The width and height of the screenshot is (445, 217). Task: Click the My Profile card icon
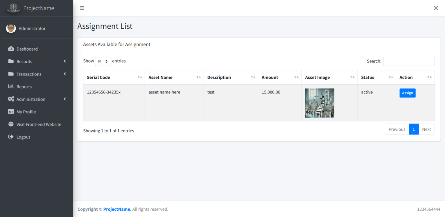click(x=11, y=112)
